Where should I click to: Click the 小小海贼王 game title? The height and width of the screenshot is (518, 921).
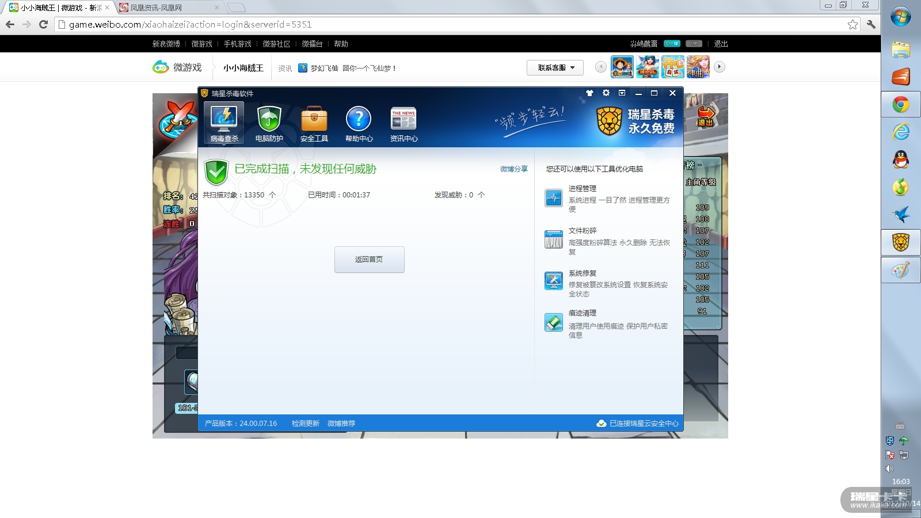tap(243, 68)
